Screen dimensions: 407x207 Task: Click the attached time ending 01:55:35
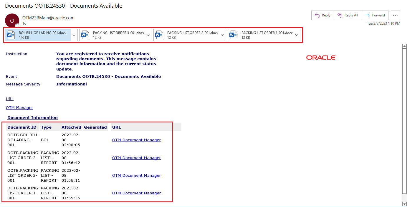71,193
